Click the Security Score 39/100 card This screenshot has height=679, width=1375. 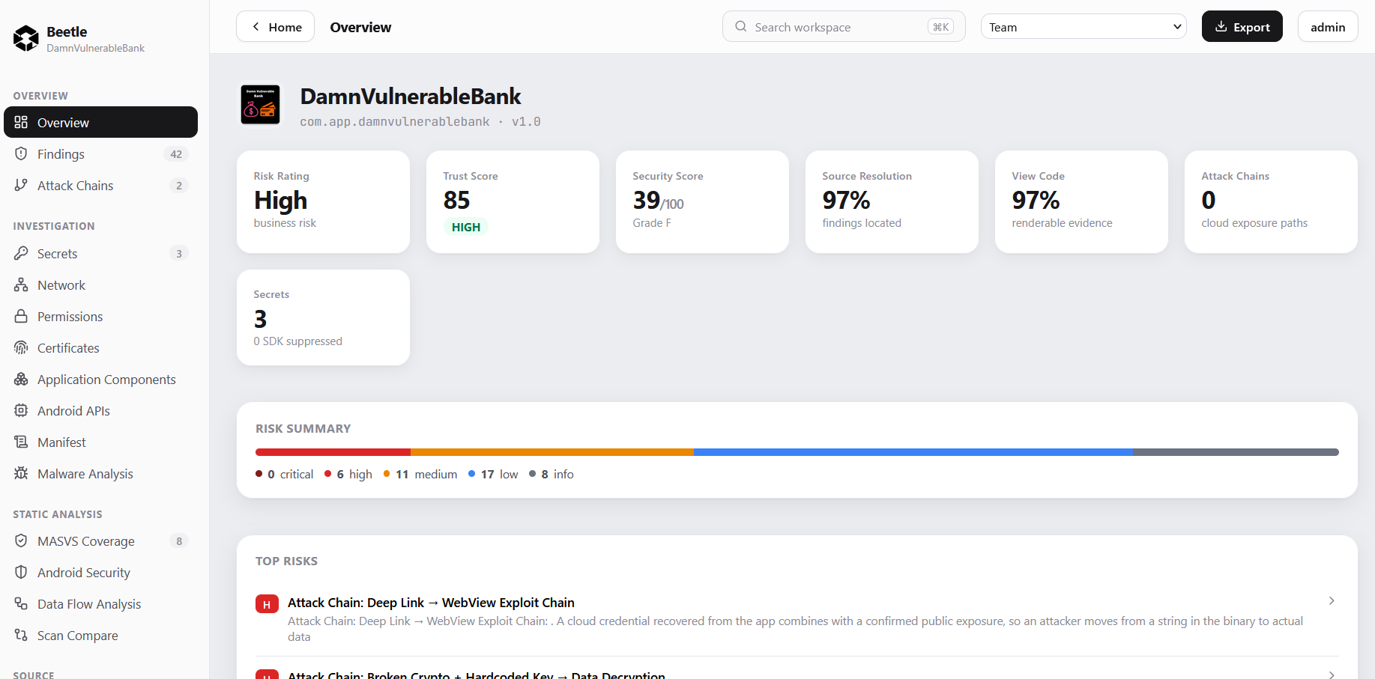702,201
